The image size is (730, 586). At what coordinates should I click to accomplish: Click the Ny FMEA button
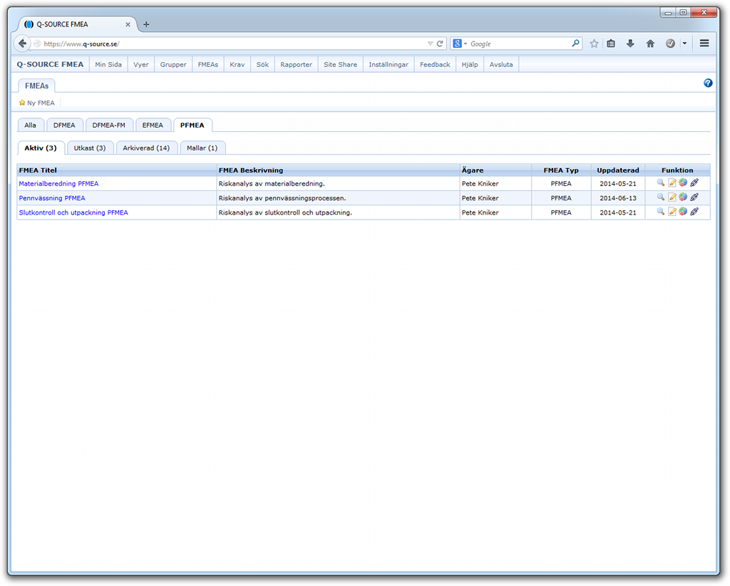(41, 103)
